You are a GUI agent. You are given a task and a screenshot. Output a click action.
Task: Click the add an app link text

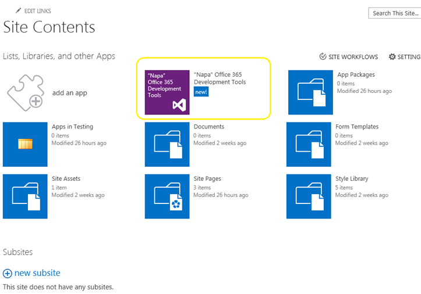point(69,93)
